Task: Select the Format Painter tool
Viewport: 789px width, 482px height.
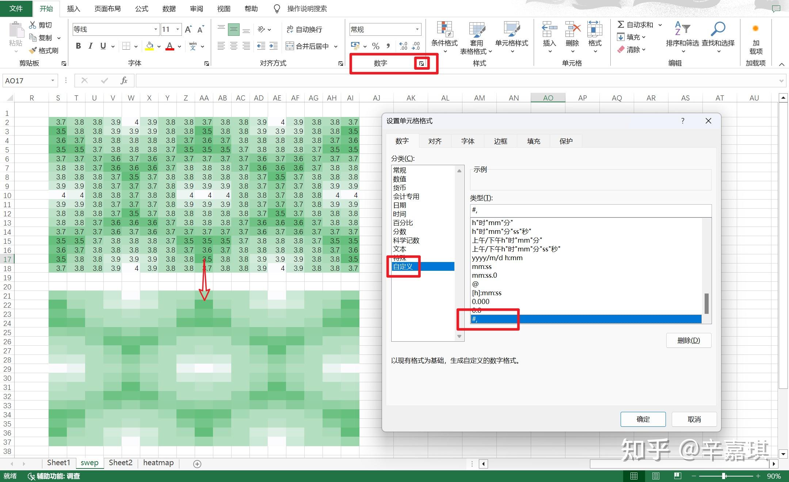Action: point(44,50)
